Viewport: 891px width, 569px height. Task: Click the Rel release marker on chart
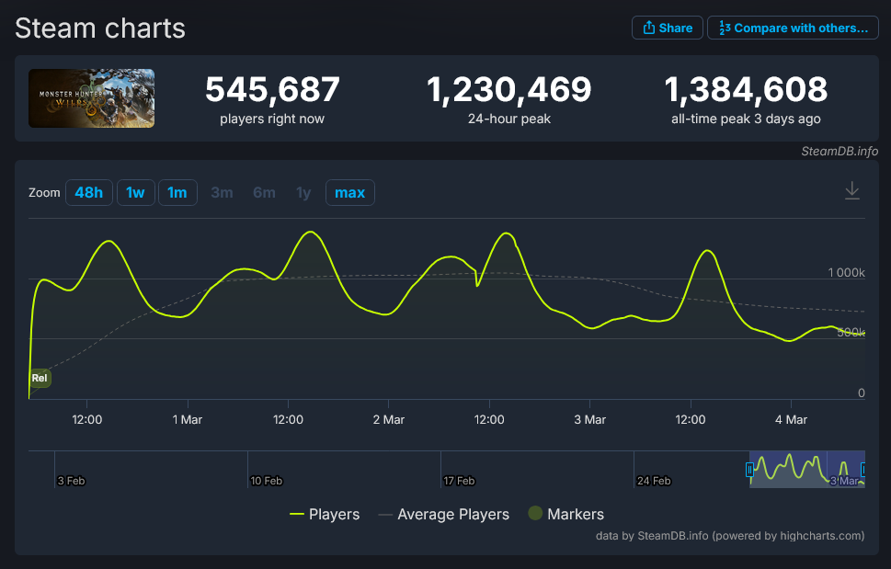pyautogui.click(x=40, y=378)
